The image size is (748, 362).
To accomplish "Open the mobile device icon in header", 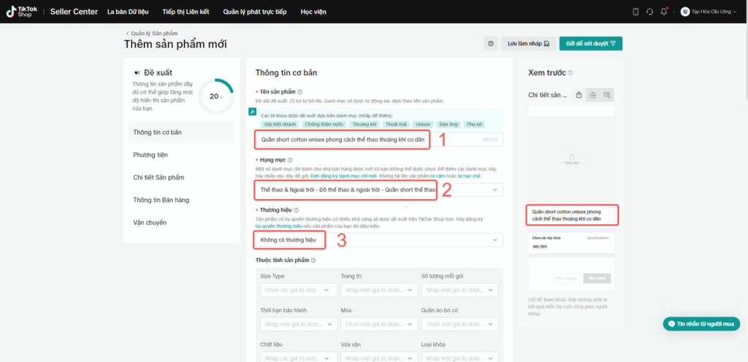I will click(636, 12).
